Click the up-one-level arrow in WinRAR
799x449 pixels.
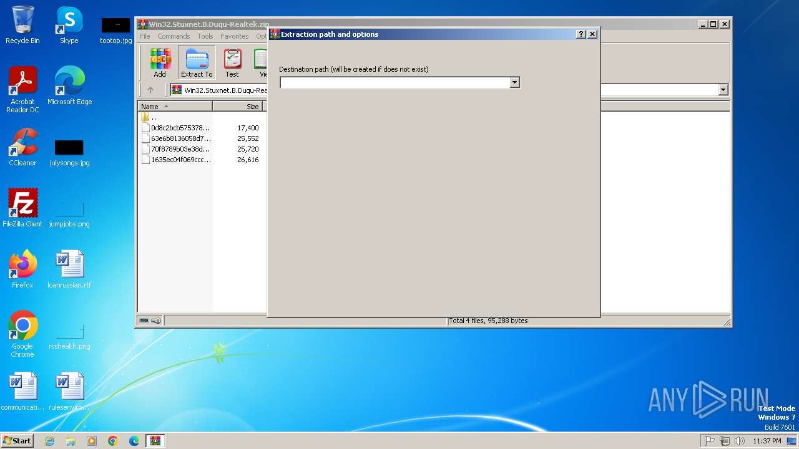click(150, 90)
